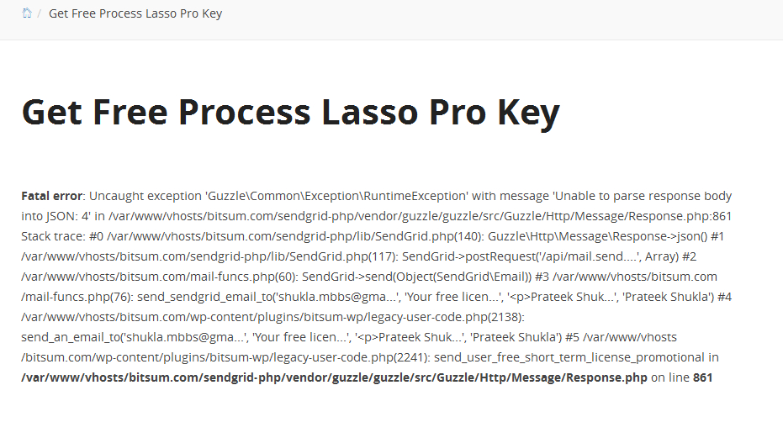783x438 pixels.
Task: Select 'Get Free Process Lasso Pro Key' breadcrumb
Action: [135, 13]
